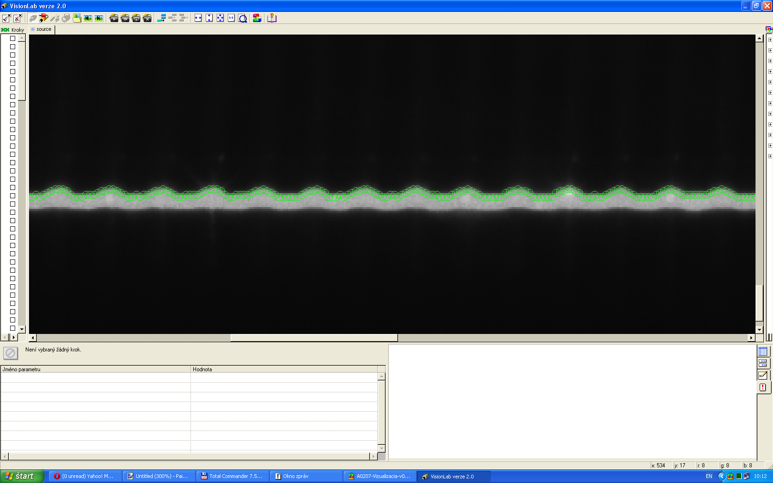773x483 pixels.
Task: Click the 1:1 actual size zoom icon
Action: point(231,18)
